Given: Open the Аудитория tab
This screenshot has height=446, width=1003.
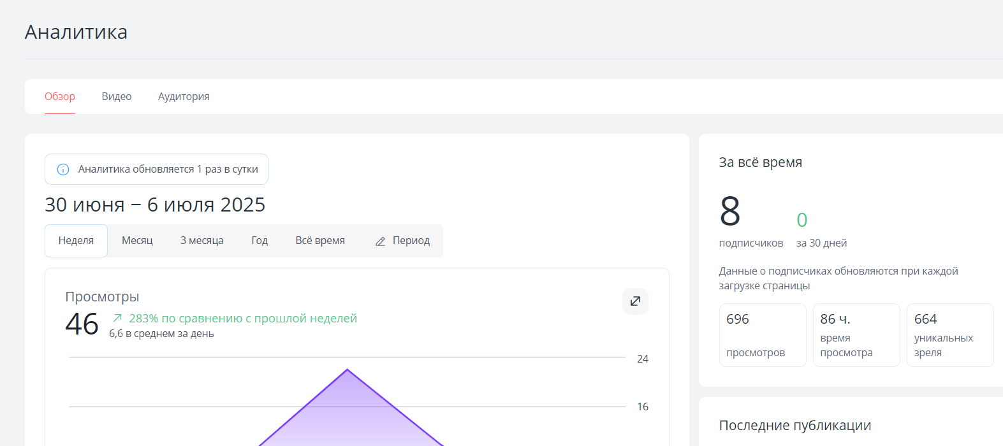Looking at the screenshot, I should click(184, 97).
